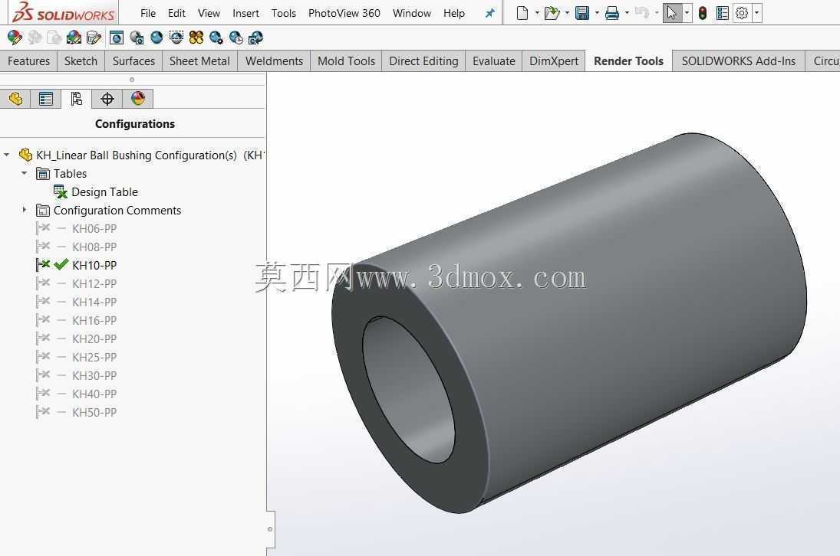
Task: Select the KH12-PP configuration
Action: tap(94, 284)
